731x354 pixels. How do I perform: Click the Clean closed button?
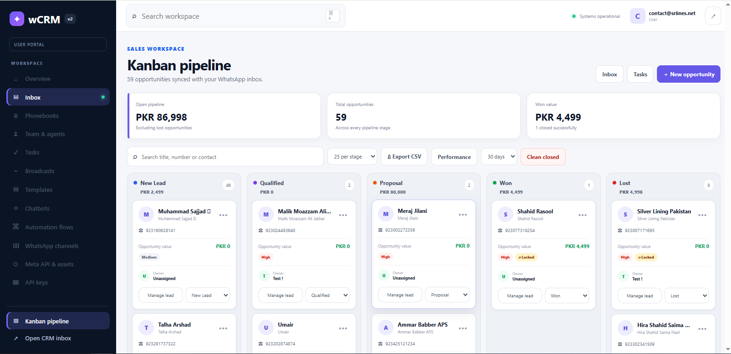click(x=543, y=157)
